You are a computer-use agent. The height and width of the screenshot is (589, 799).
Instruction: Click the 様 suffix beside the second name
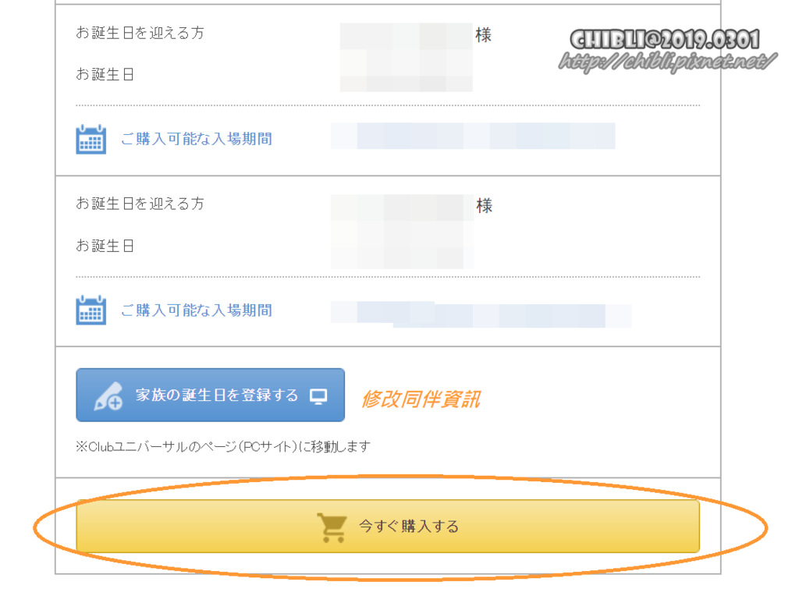tap(484, 206)
